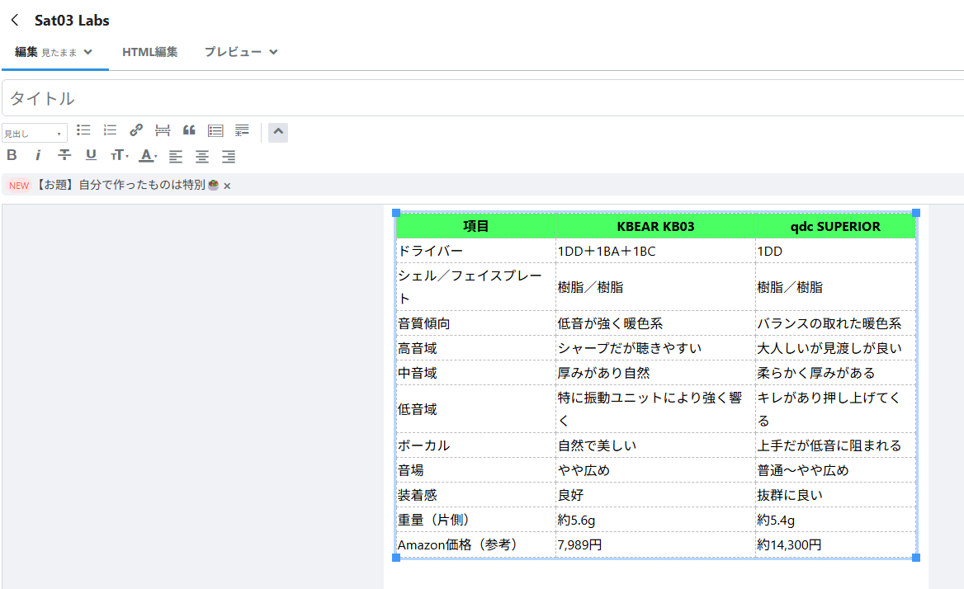Image resolution: width=964 pixels, height=589 pixels.
Task: Click the numbered list icon
Action: coord(110,130)
